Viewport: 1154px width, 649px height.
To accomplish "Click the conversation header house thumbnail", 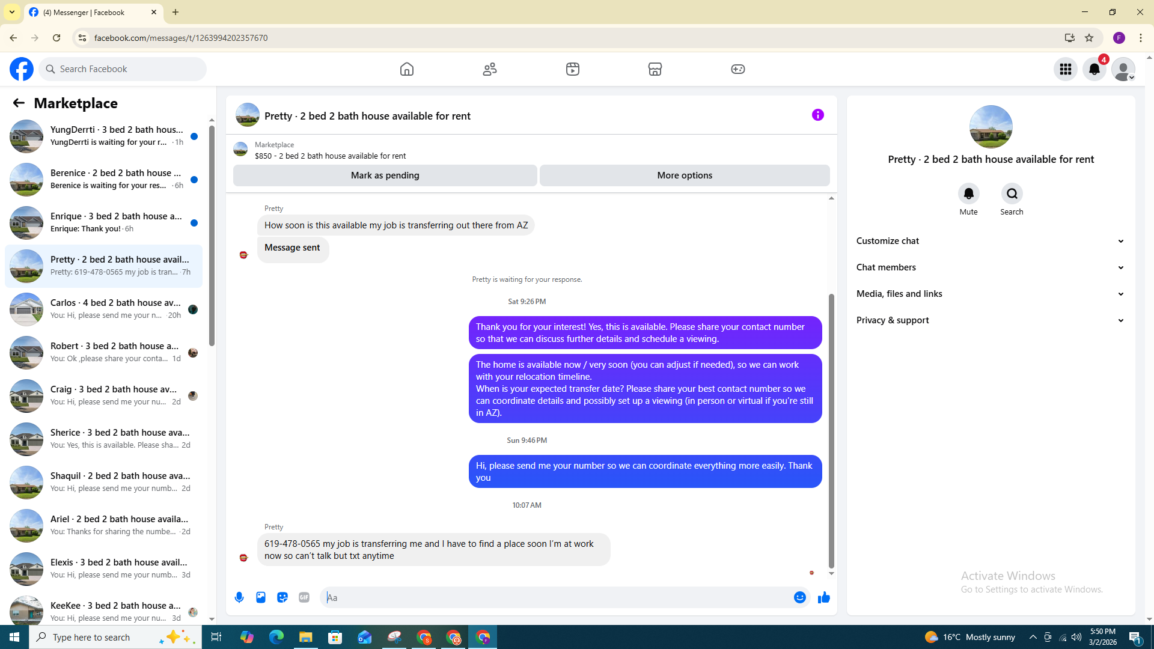I will point(248,115).
